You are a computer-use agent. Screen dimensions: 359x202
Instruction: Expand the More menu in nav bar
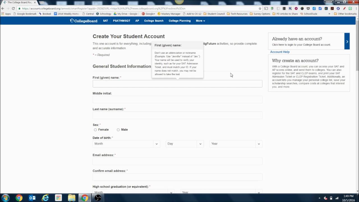[200, 21]
